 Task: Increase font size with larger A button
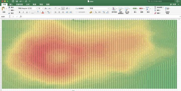tap(46, 9)
